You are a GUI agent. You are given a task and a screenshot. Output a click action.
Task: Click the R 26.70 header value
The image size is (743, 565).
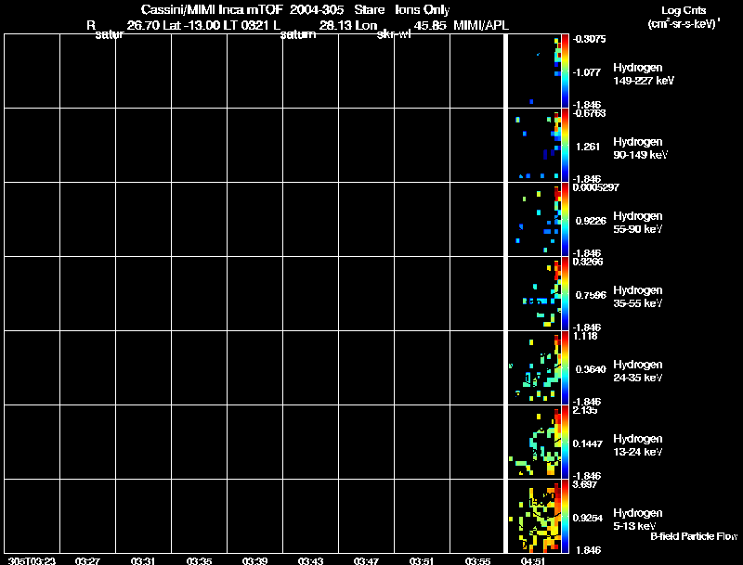pos(123,26)
